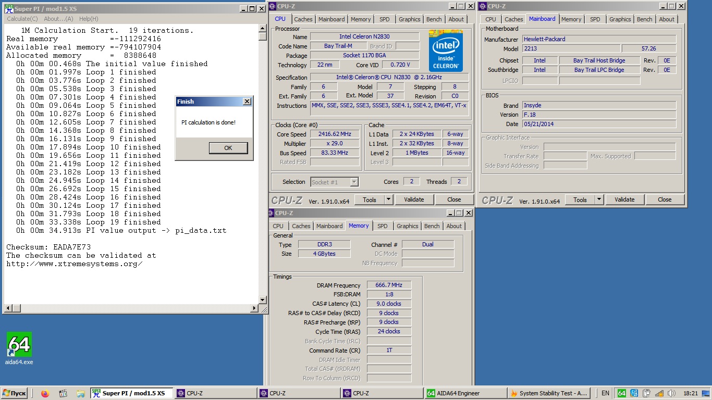This screenshot has height=400, width=712.
Task: Open the file explorer quick launch icon
Action: pyautogui.click(x=81, y=393)
